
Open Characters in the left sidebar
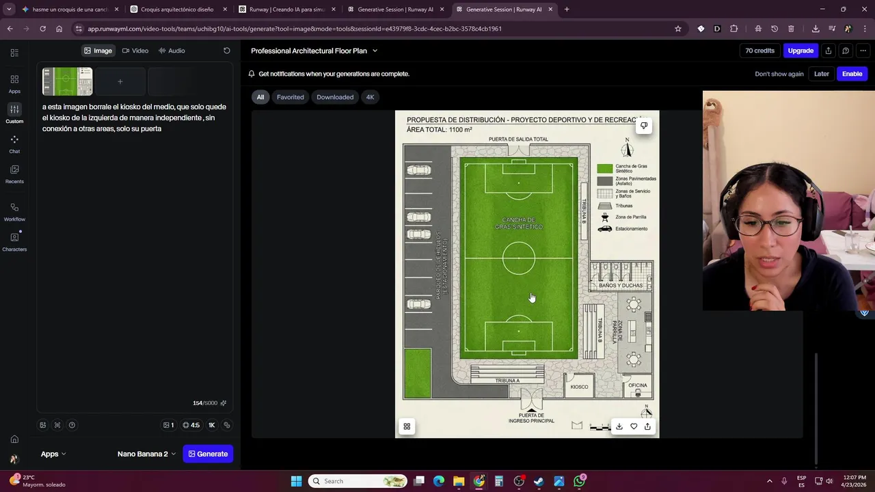click(14, 242)
